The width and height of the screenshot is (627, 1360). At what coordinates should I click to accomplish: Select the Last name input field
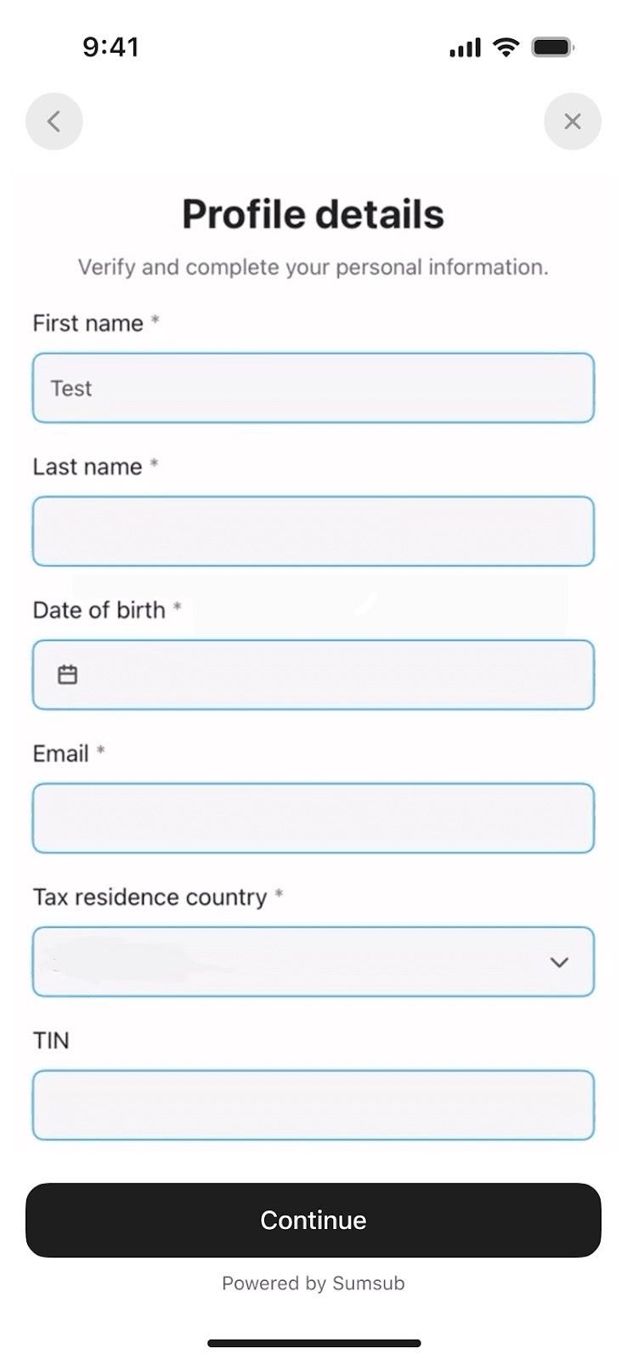coord(313,531)
